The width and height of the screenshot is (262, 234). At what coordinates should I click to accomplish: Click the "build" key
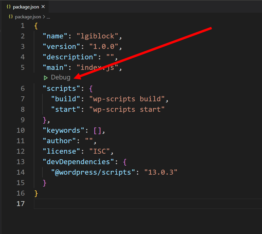(66, 99)
